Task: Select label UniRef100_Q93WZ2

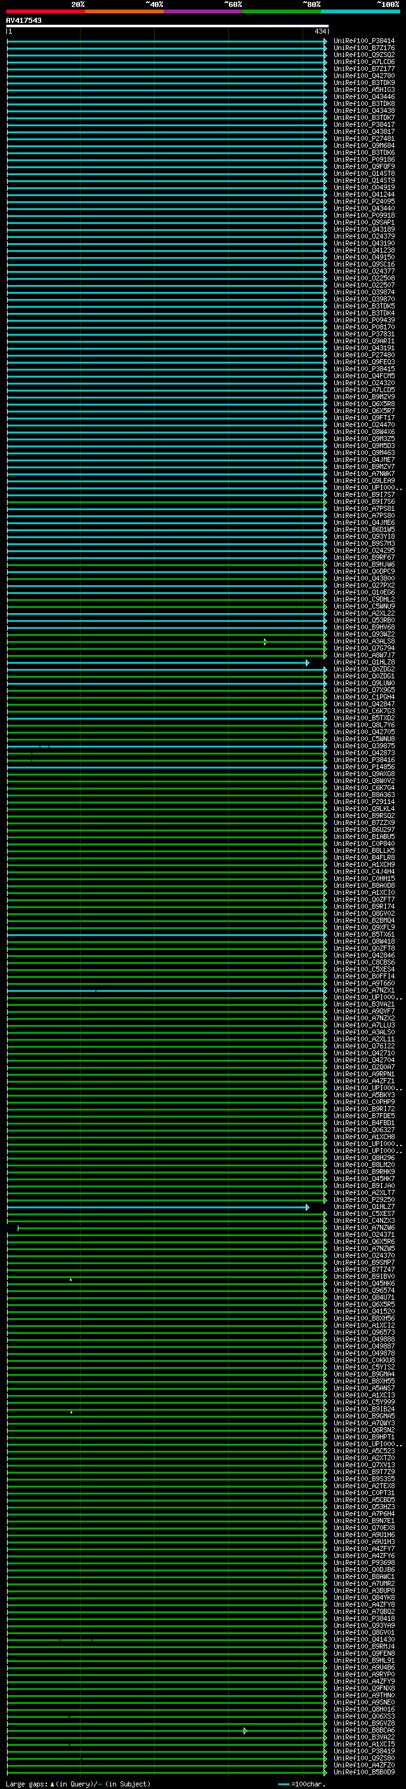Action: click(x=364, y=634)
